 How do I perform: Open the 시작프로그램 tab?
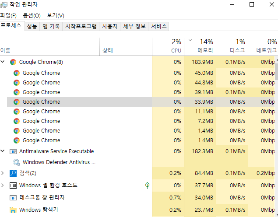81,26
